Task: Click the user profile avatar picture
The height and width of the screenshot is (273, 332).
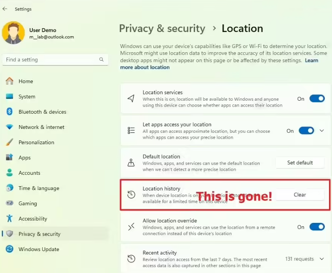Action: pos(13,33)
